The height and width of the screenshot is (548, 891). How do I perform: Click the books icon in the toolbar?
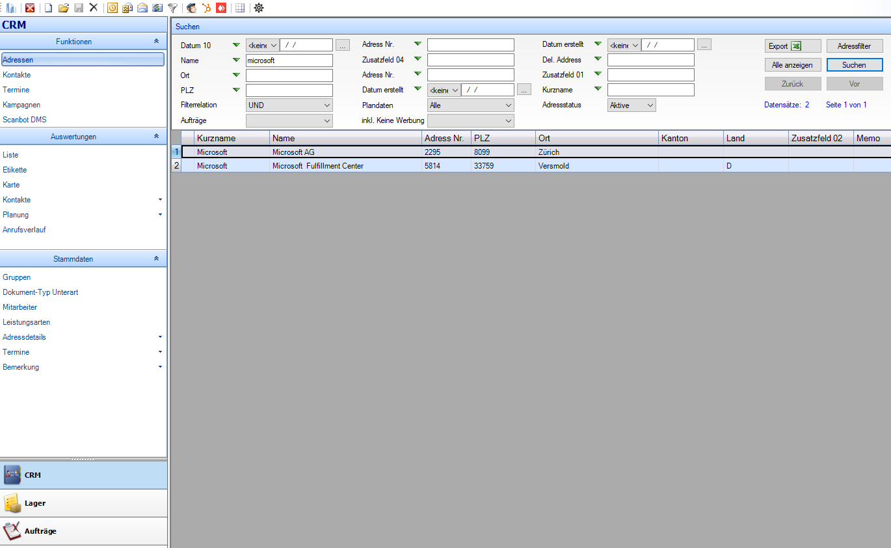pyautogui.click(x=11, y=8)
